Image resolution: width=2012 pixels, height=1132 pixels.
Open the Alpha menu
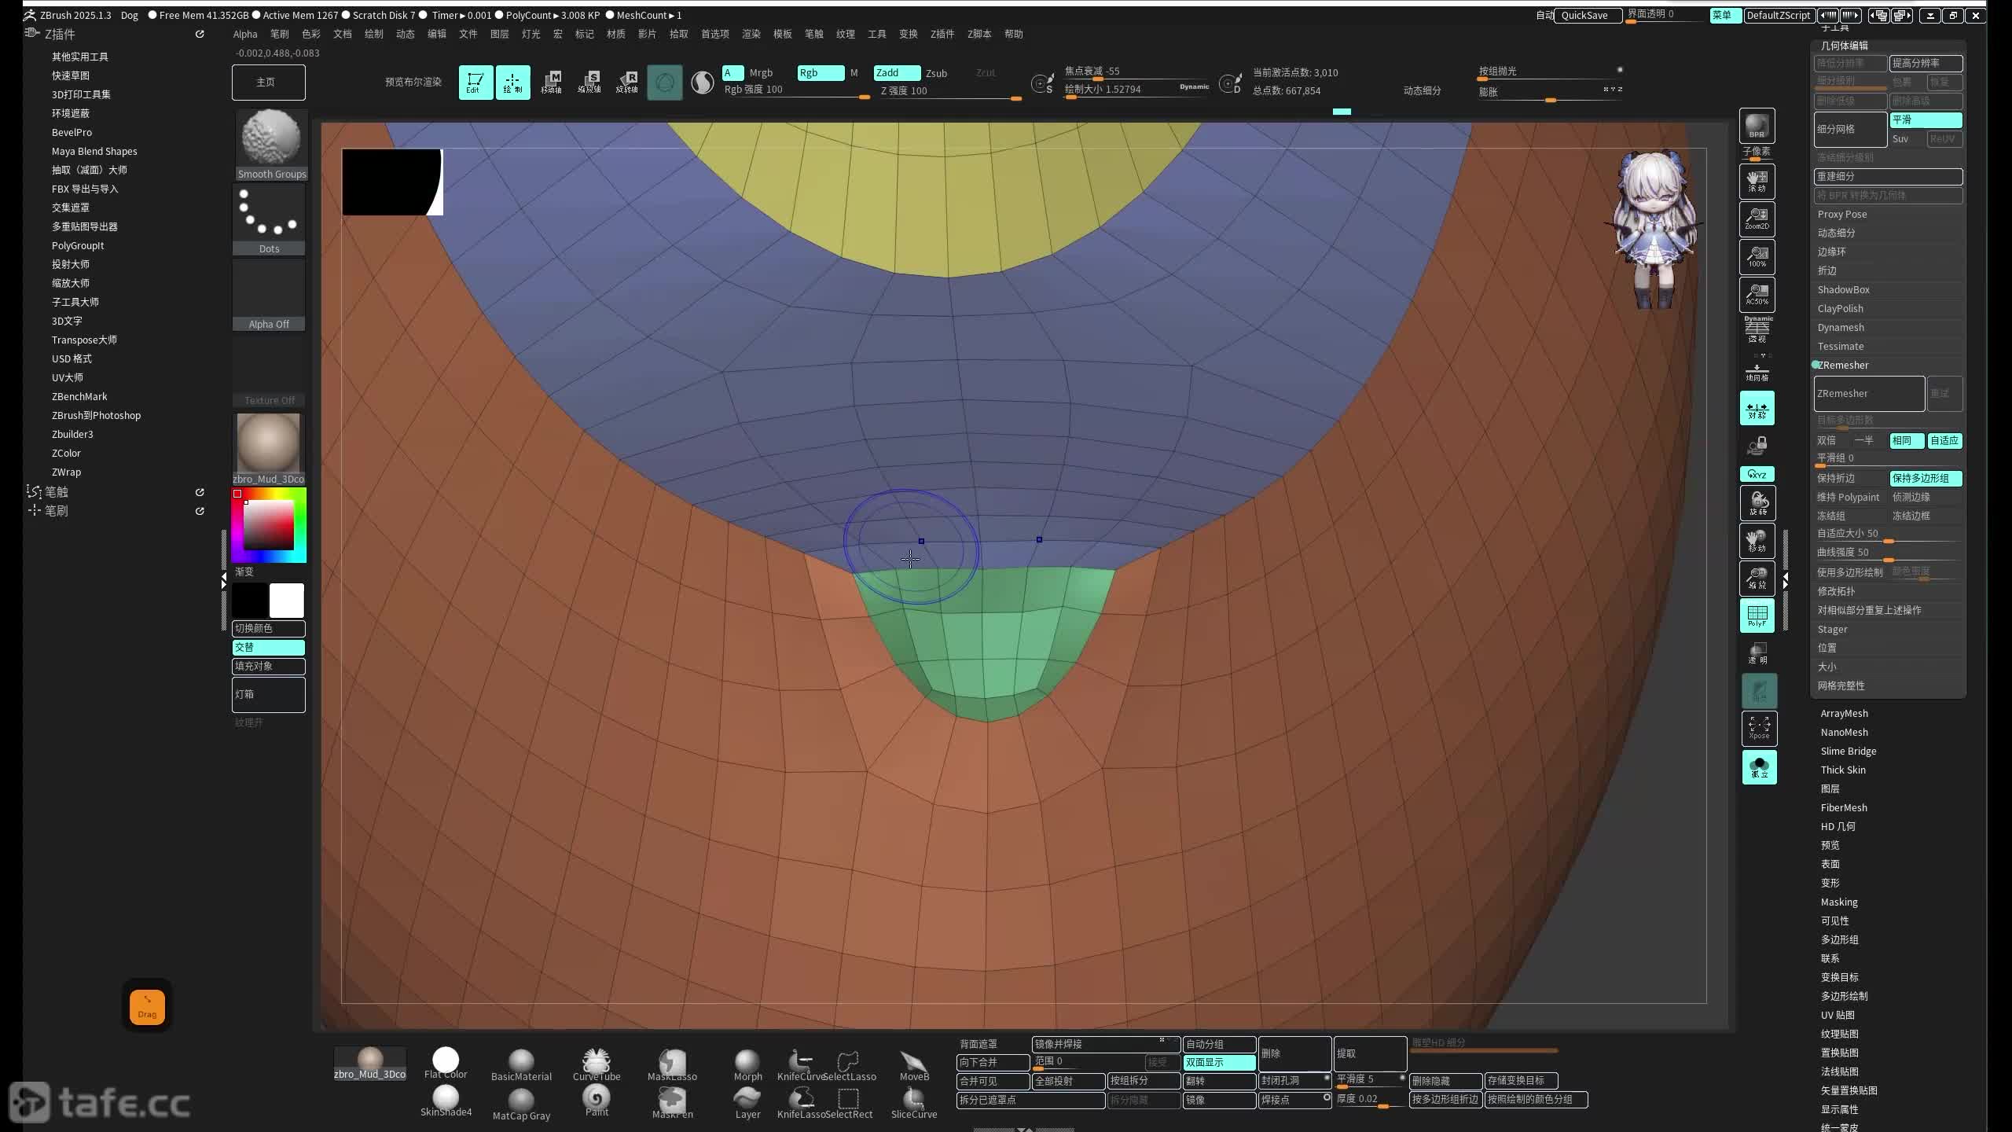245,34
